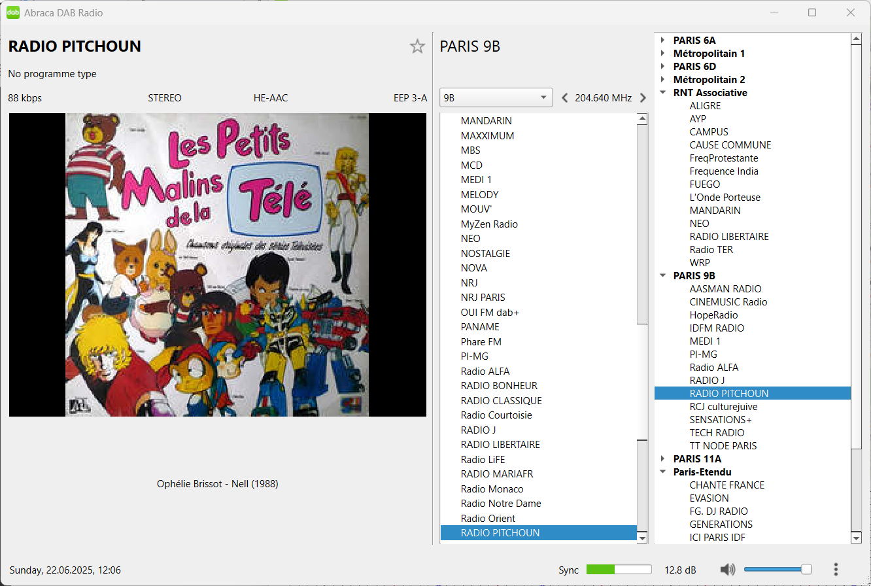This screenshot has height=586, width=871.
Task: Expand the Métropolitain 1 ensemble
Action: click(x=663, y=54)
